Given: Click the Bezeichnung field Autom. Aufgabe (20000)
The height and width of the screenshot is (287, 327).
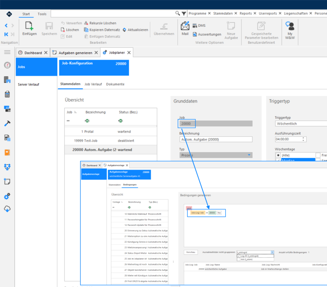Looking at the screenshot, I should pos(216,139).
